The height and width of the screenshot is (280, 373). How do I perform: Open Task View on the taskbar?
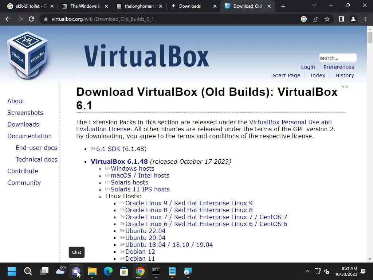pos(44,271)
